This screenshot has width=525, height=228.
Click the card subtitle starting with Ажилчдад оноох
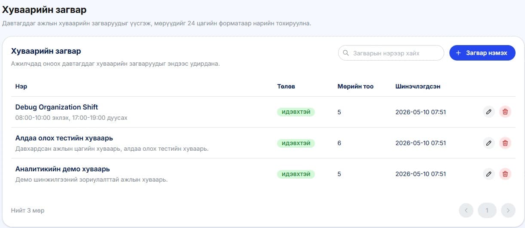[x=116, y=64]
